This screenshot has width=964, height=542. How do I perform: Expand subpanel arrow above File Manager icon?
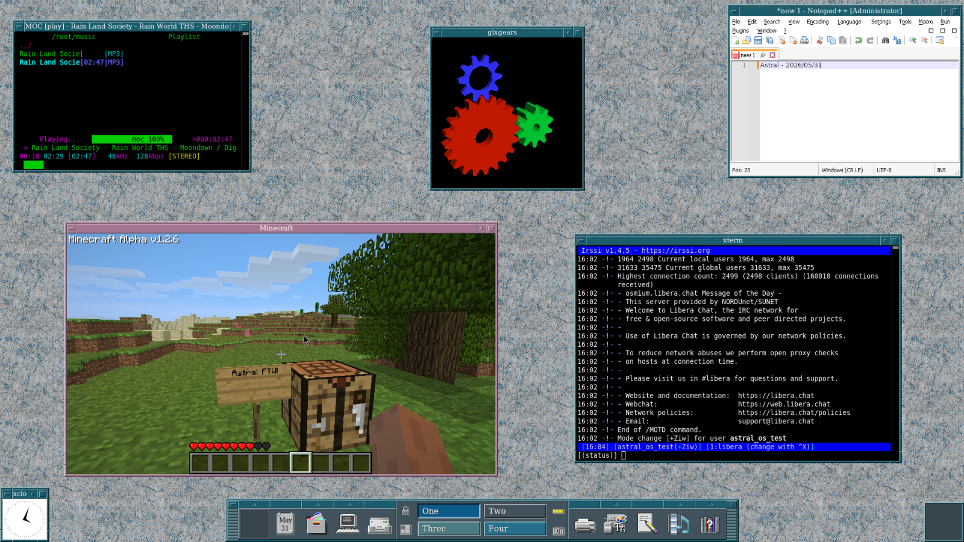[317, 504]
